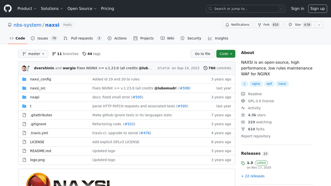The width and height of the screenshot is (331, 186).
Task: Click the commit author avatars
Action: point(26,68)
